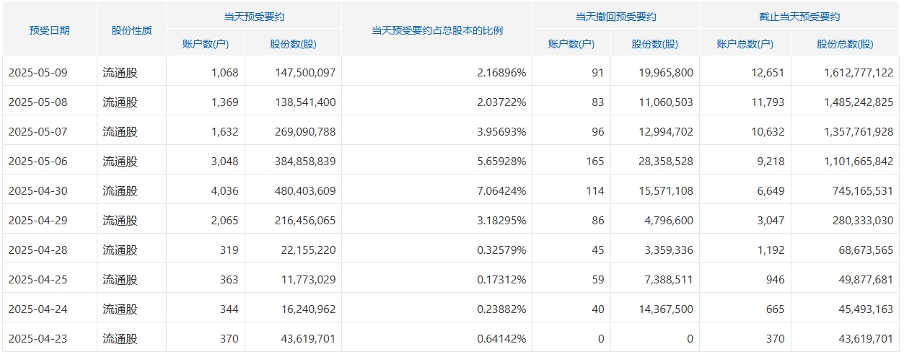Viewport: 904px width, 357px height.
Task: Click share count 22,155,220
Action: (x=309, y=250)
